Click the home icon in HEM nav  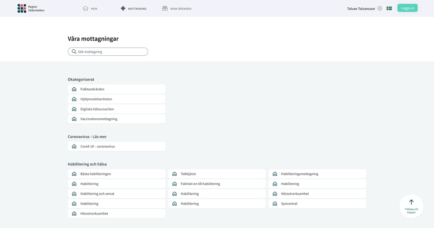(86, 9)
